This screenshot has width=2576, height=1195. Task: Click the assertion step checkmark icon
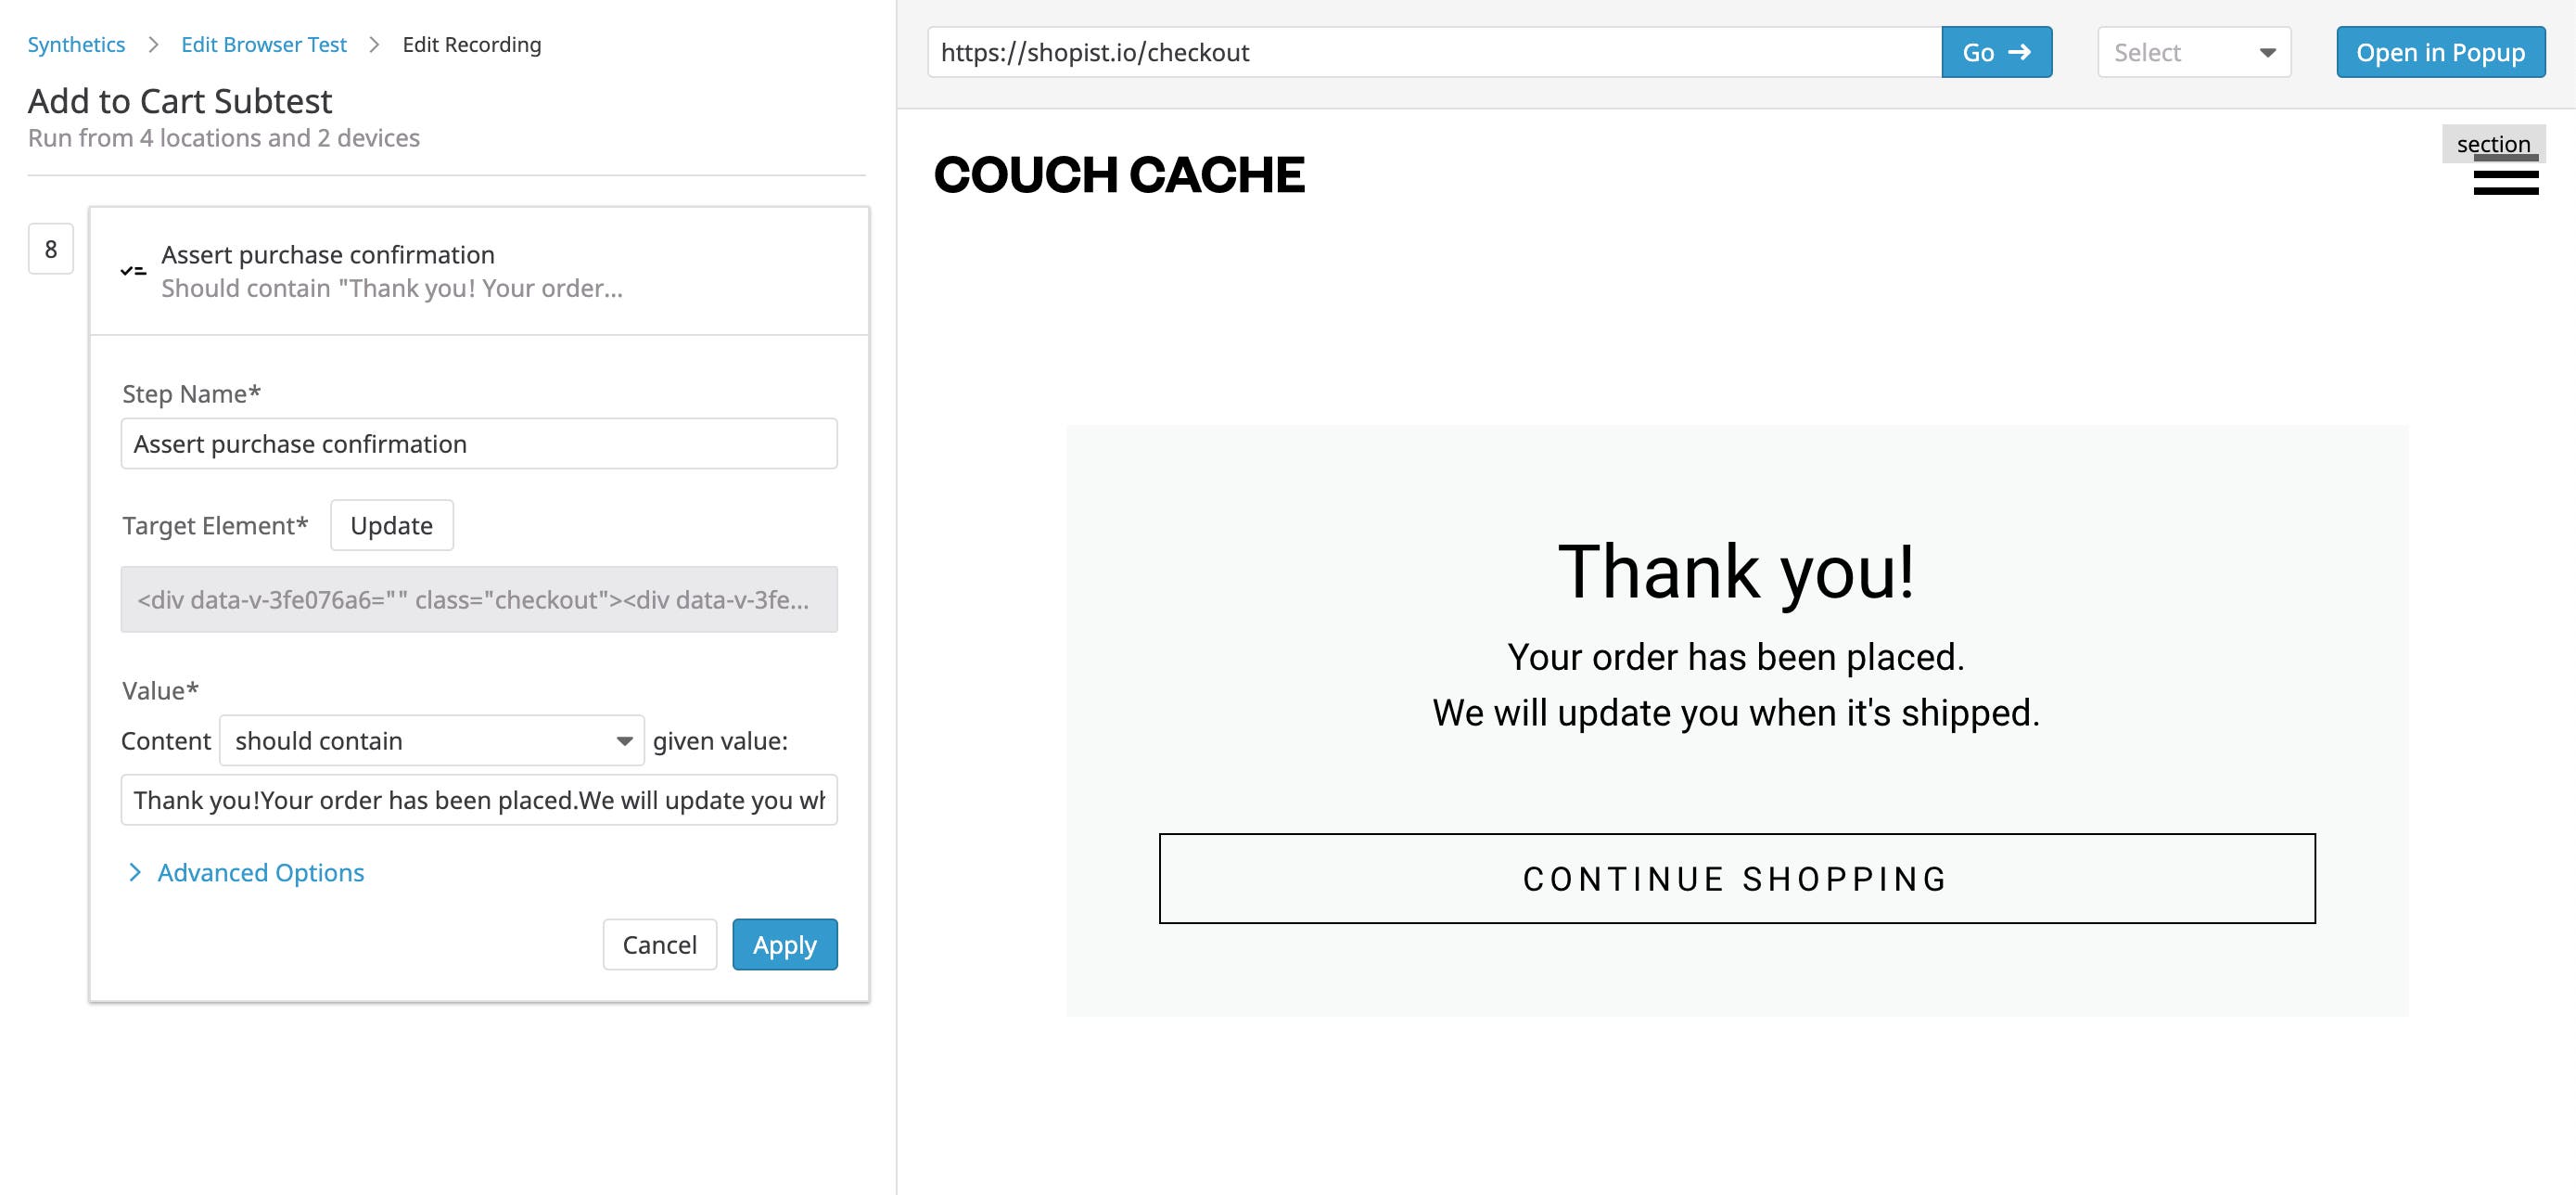[133, 271]
